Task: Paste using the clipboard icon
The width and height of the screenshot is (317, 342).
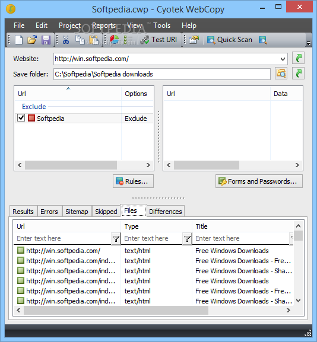Action: tap(94, 40)
